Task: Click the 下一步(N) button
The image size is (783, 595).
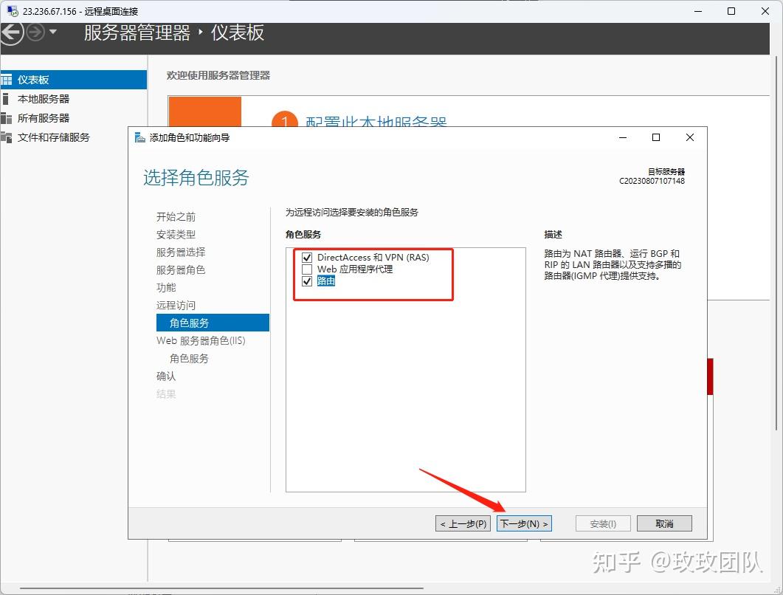Action: (524, 523)
